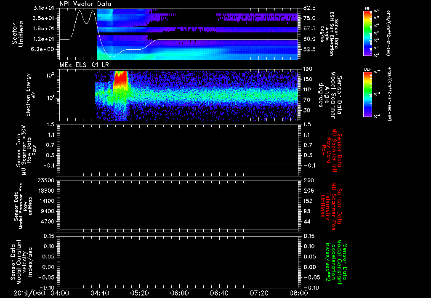Click the white sun elevation curve's twin peaks
The image size is (431, 298).
(x=86, y=16)
